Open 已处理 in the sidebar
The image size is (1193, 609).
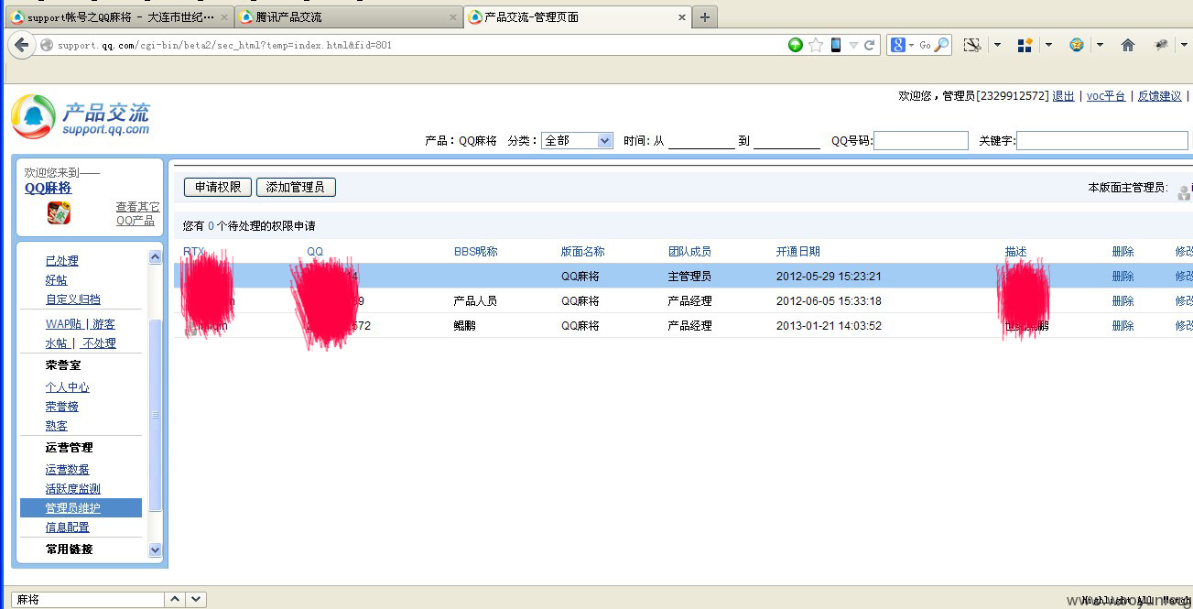(62, 261)
